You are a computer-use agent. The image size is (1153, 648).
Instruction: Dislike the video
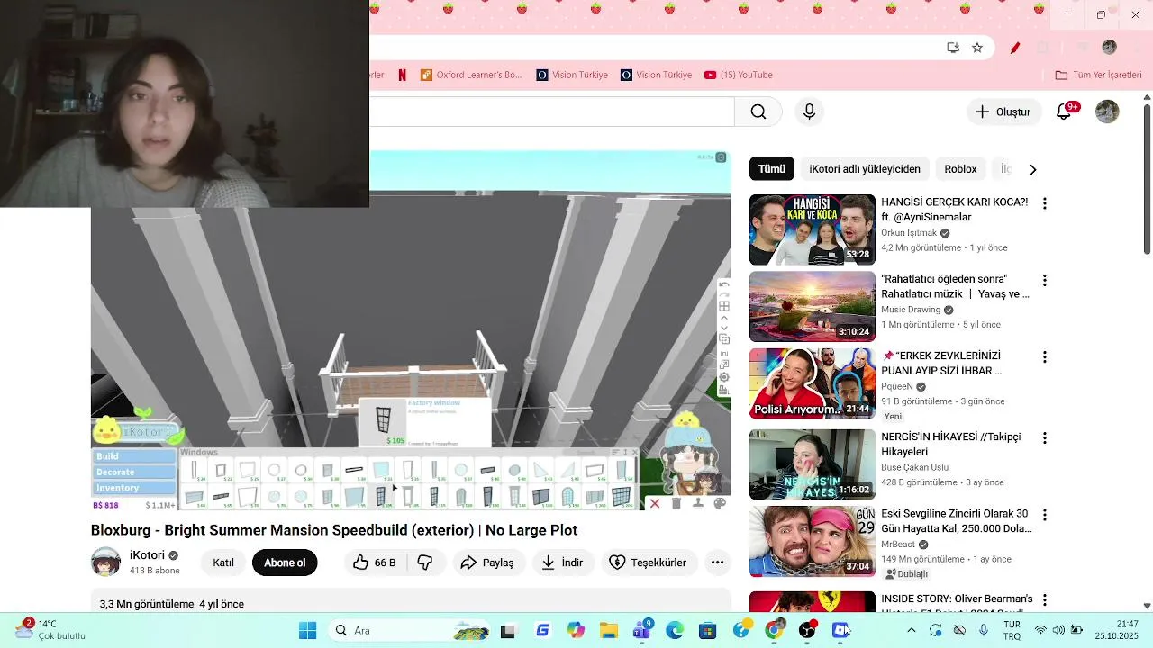(x=424, y=562)
